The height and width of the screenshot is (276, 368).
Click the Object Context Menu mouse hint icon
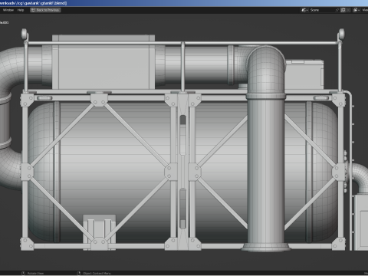[79, 273]
